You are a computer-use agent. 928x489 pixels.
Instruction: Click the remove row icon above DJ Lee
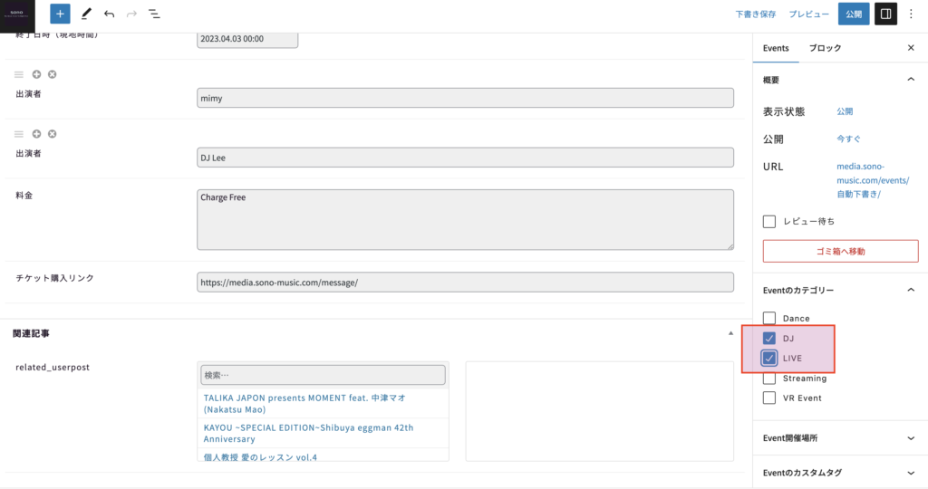tap(53, 134)
